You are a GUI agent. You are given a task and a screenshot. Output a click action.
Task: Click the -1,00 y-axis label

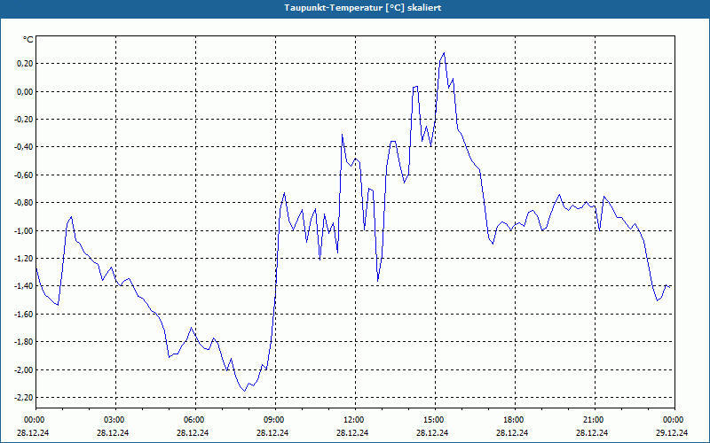click(24, 230)
